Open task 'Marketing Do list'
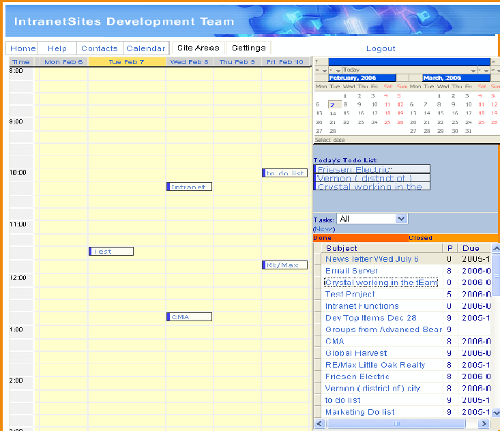 (360, 412)
